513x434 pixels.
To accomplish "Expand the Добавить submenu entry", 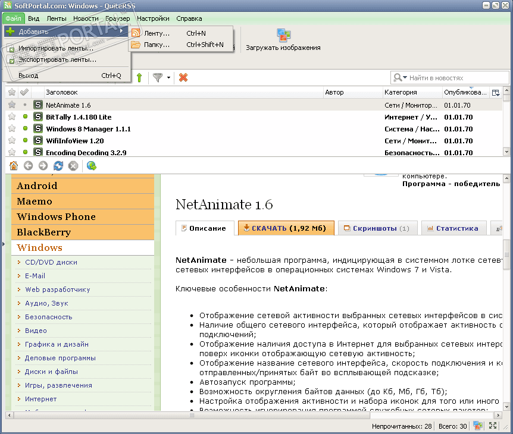I will click(65, 32).
